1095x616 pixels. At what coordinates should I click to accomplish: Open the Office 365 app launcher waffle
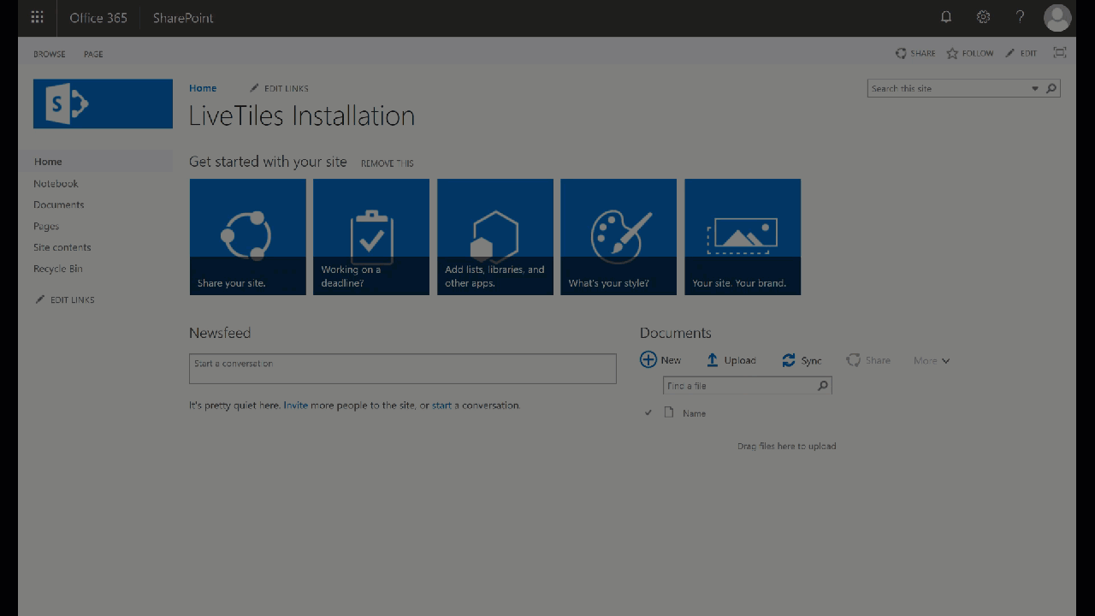click(x=37, y=17)
